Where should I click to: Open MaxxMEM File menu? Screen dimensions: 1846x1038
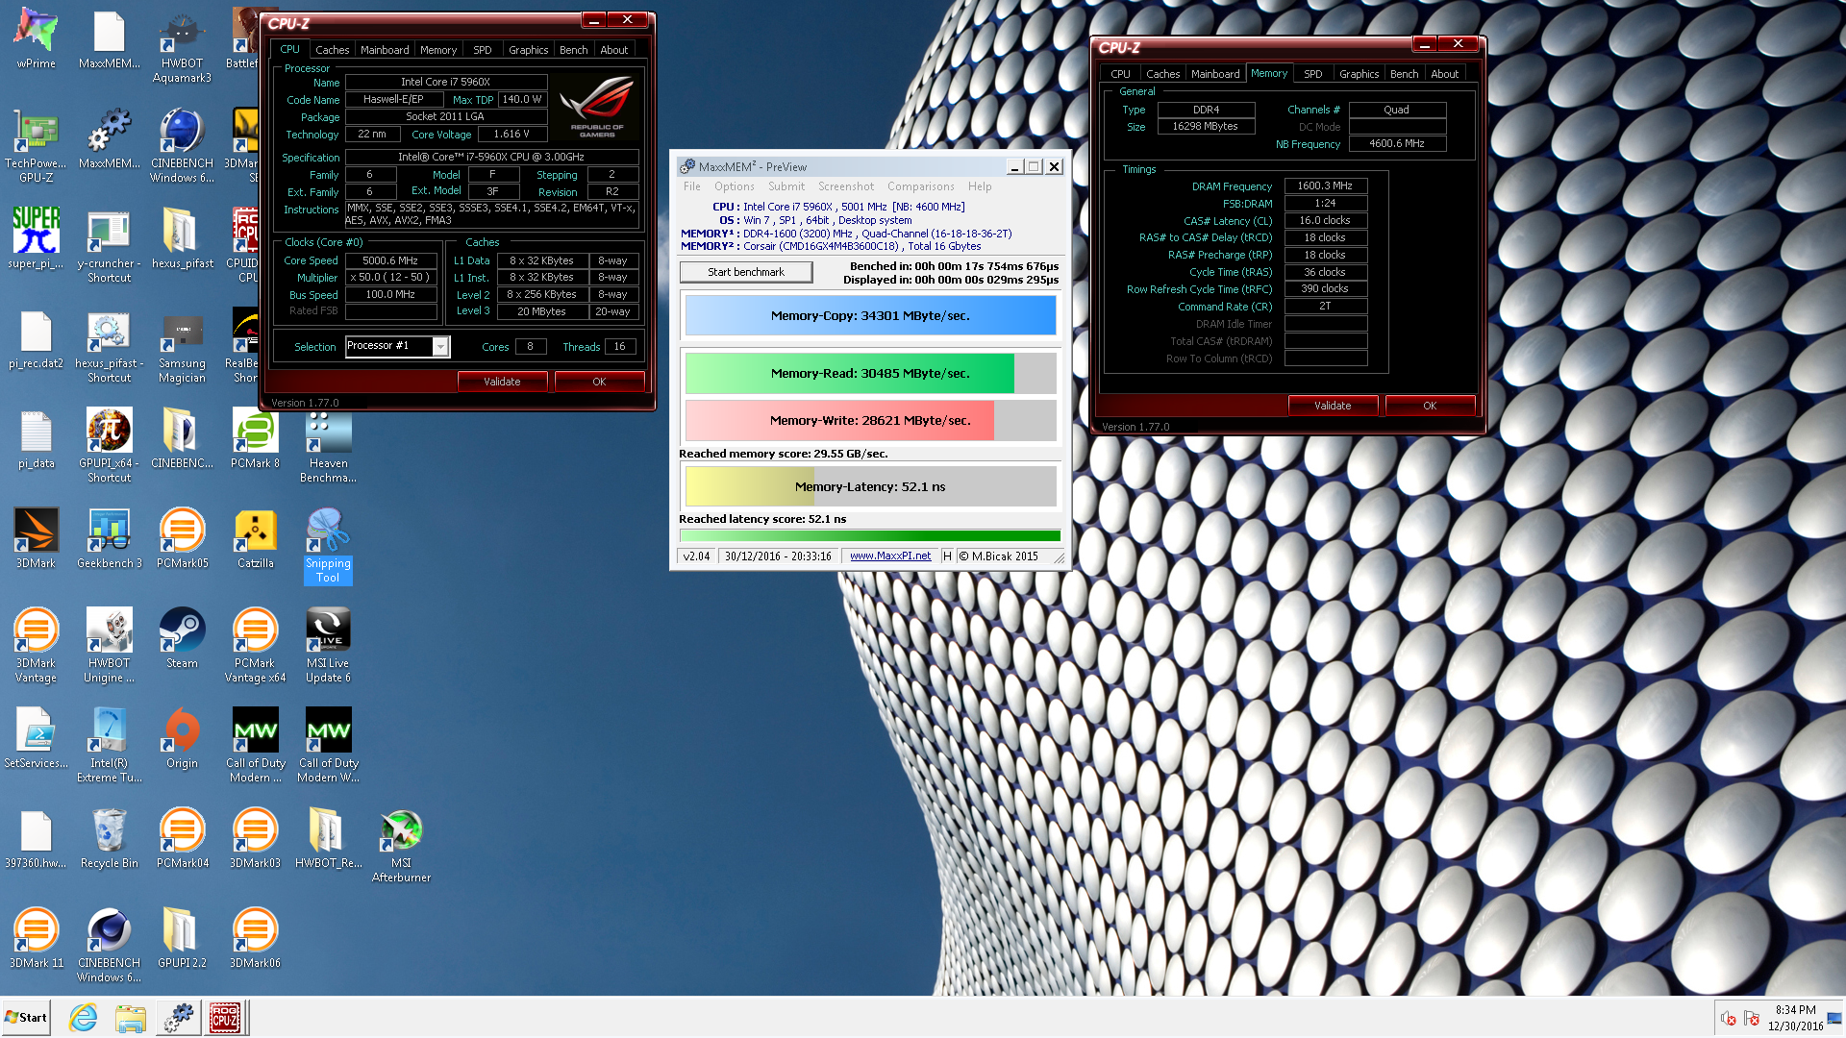[x=692, y=186]
